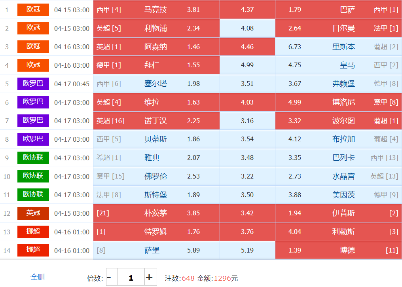Click the 英冠 league badge
This screenshot has height=287, width=402.
(33, 213)
